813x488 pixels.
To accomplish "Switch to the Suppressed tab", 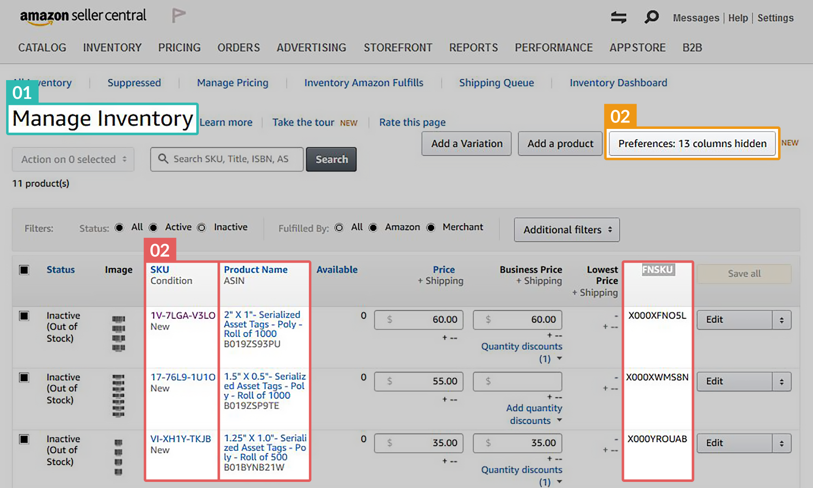I will (x=134, y=83).
